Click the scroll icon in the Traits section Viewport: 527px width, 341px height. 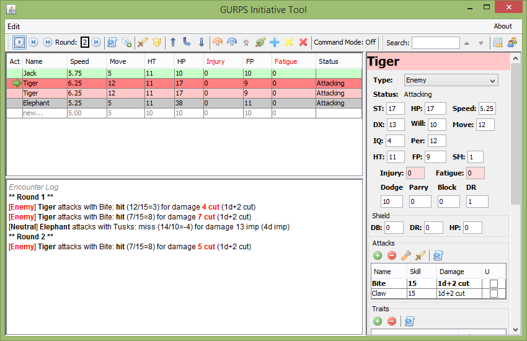[x=409, y=322]
